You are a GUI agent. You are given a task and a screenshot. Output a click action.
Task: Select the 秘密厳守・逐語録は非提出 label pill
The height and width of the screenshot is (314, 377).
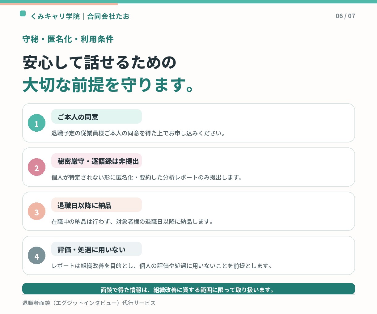tap(96, 161)
